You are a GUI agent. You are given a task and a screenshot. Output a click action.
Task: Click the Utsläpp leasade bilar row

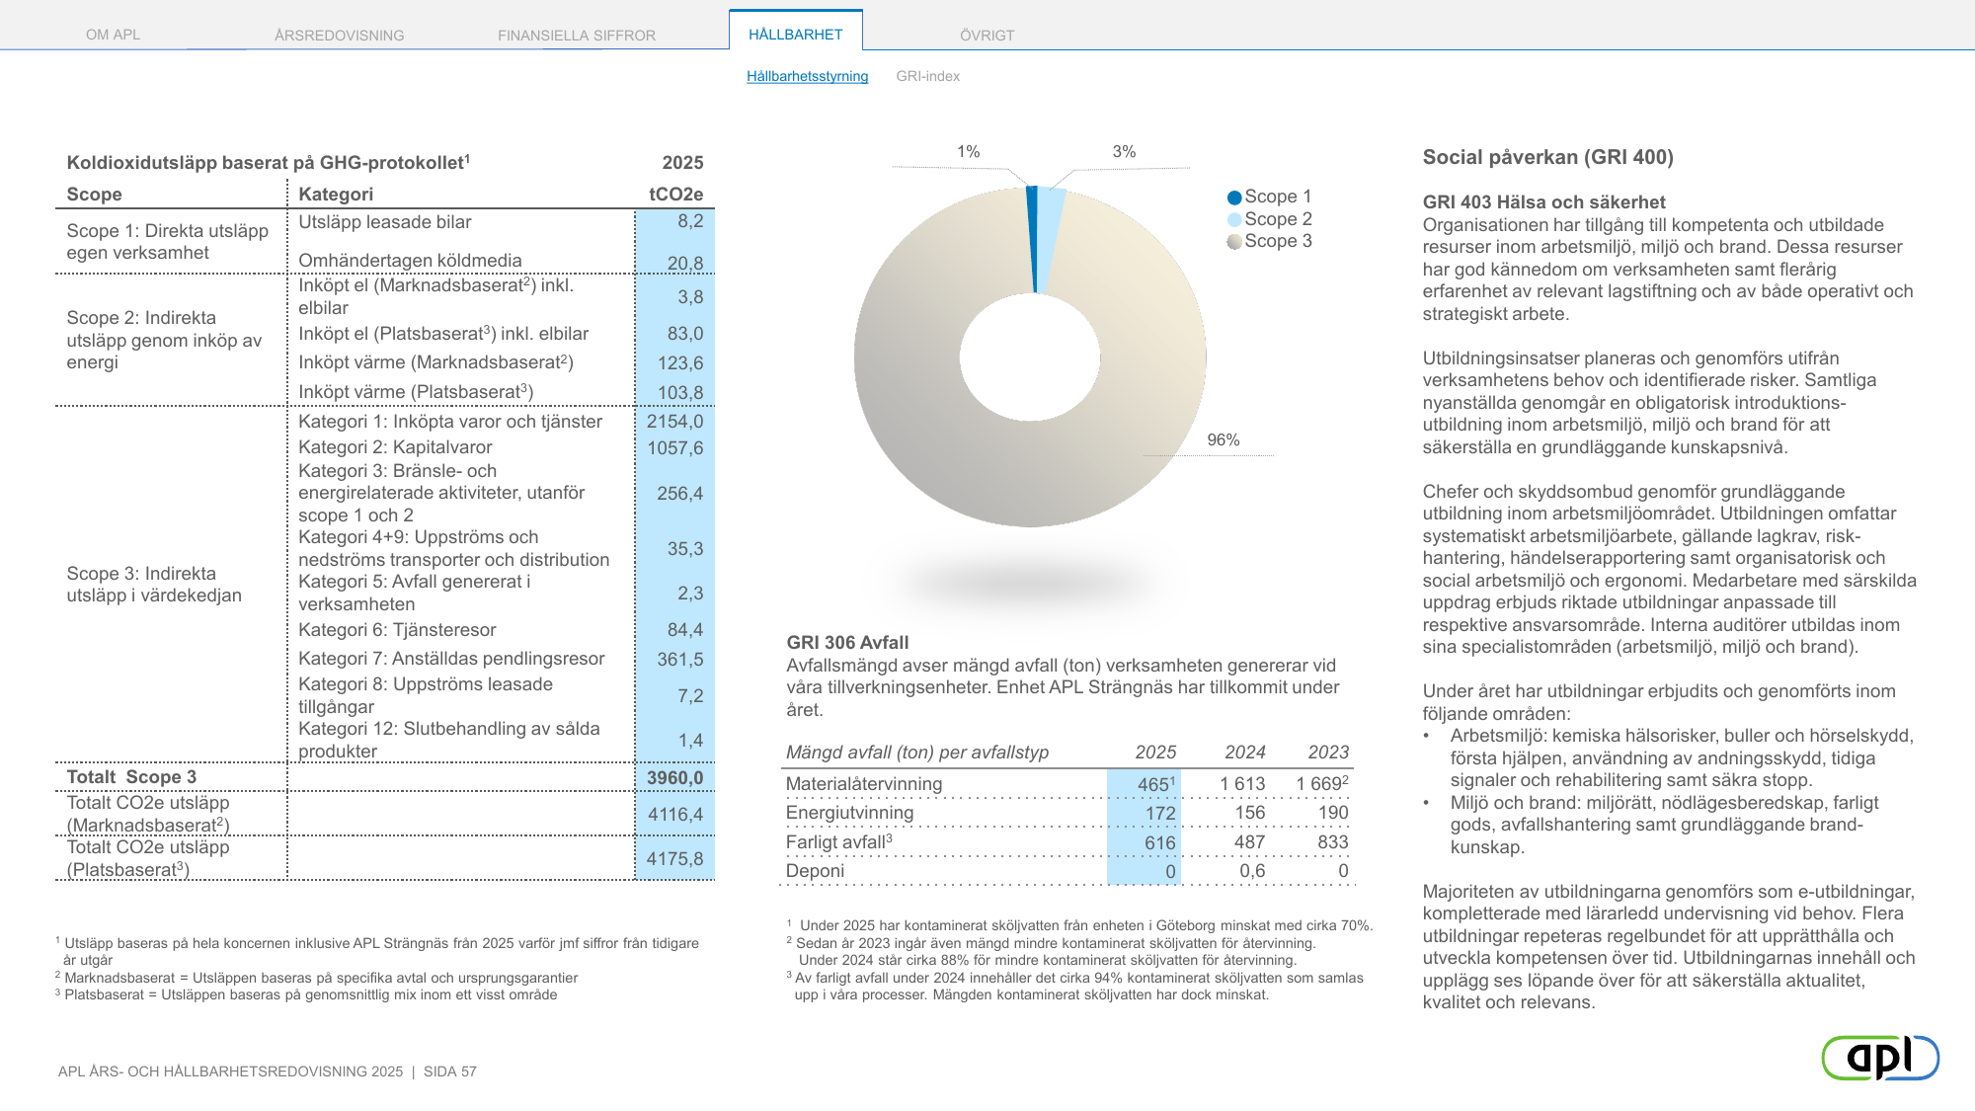[x=501, y=222]
